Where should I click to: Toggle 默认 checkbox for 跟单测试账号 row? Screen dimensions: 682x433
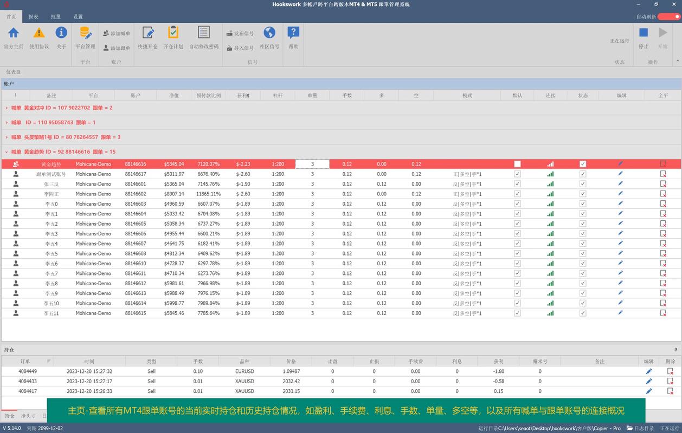(x=517, y=174)
